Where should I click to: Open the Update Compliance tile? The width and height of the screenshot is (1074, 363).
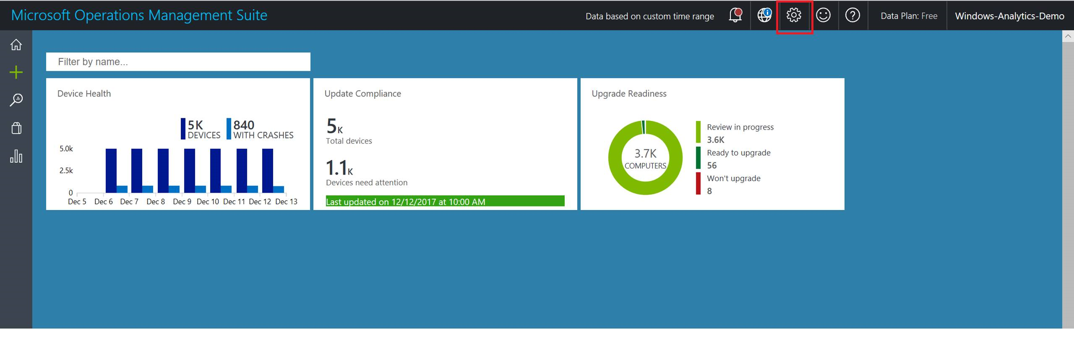(x=445, y=144)
